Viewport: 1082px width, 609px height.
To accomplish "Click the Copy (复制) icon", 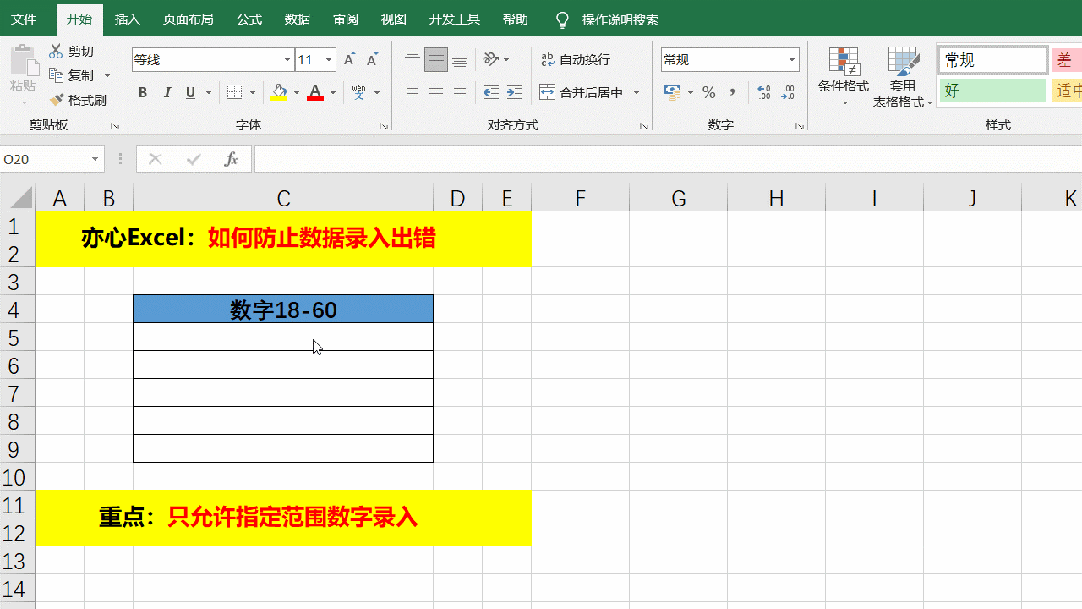I will 57,75.
